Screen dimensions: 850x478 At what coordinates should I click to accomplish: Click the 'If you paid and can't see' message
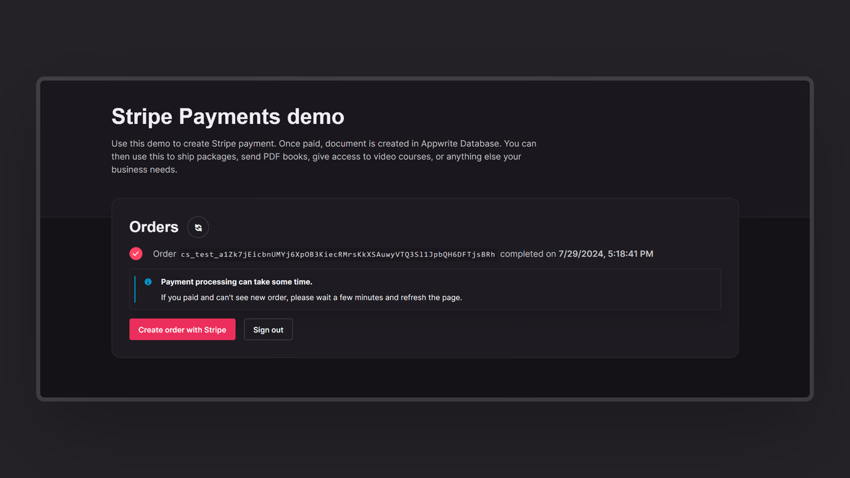311,297
